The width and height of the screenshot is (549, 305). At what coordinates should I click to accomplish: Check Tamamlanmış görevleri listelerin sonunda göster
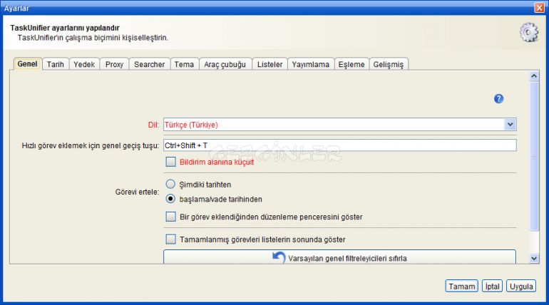click(x=171, y=239)
